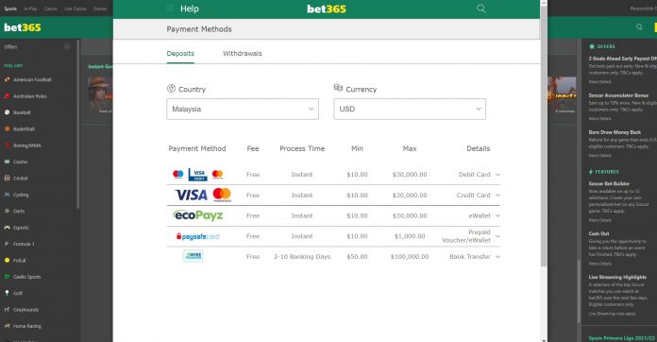Select the Deposits tab
Image resolution: width=657 pixels, height=342 pixels.
(x=180, y=54)
